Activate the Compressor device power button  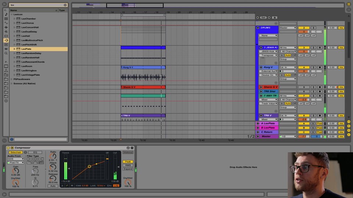8,148
